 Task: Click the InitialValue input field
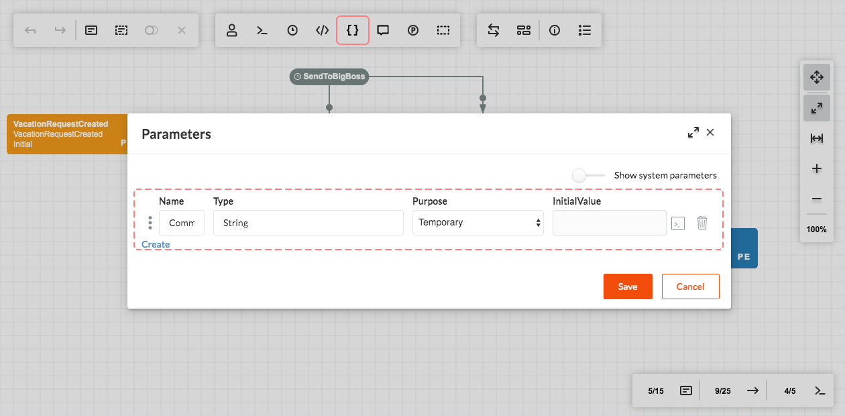609,223
